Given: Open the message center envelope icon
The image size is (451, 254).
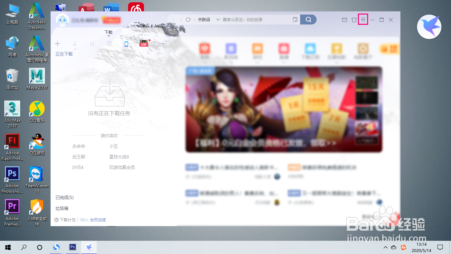Looking at the screenshot, I should (344, 20).
